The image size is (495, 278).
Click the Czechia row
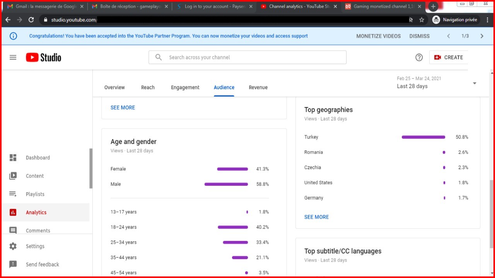(x=386, y=168)
